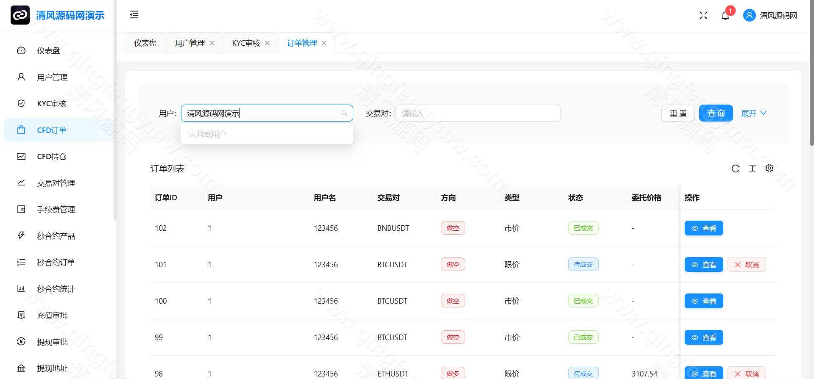This screenshot has width=814, height=379.
Task: Switch to the 用户管理 tab
Action: pyautogui.click(x=190, y=43)
